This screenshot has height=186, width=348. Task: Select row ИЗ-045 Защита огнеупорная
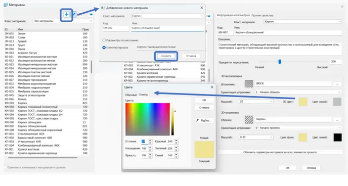(x=46, y=96)
